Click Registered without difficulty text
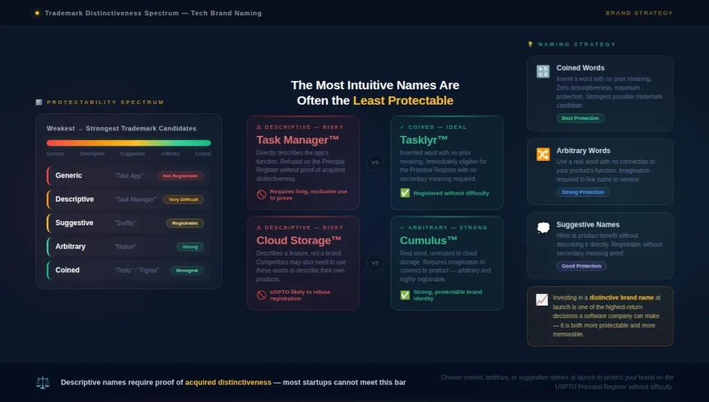This screenshot has height=402, width=709. tap(451, 193)
